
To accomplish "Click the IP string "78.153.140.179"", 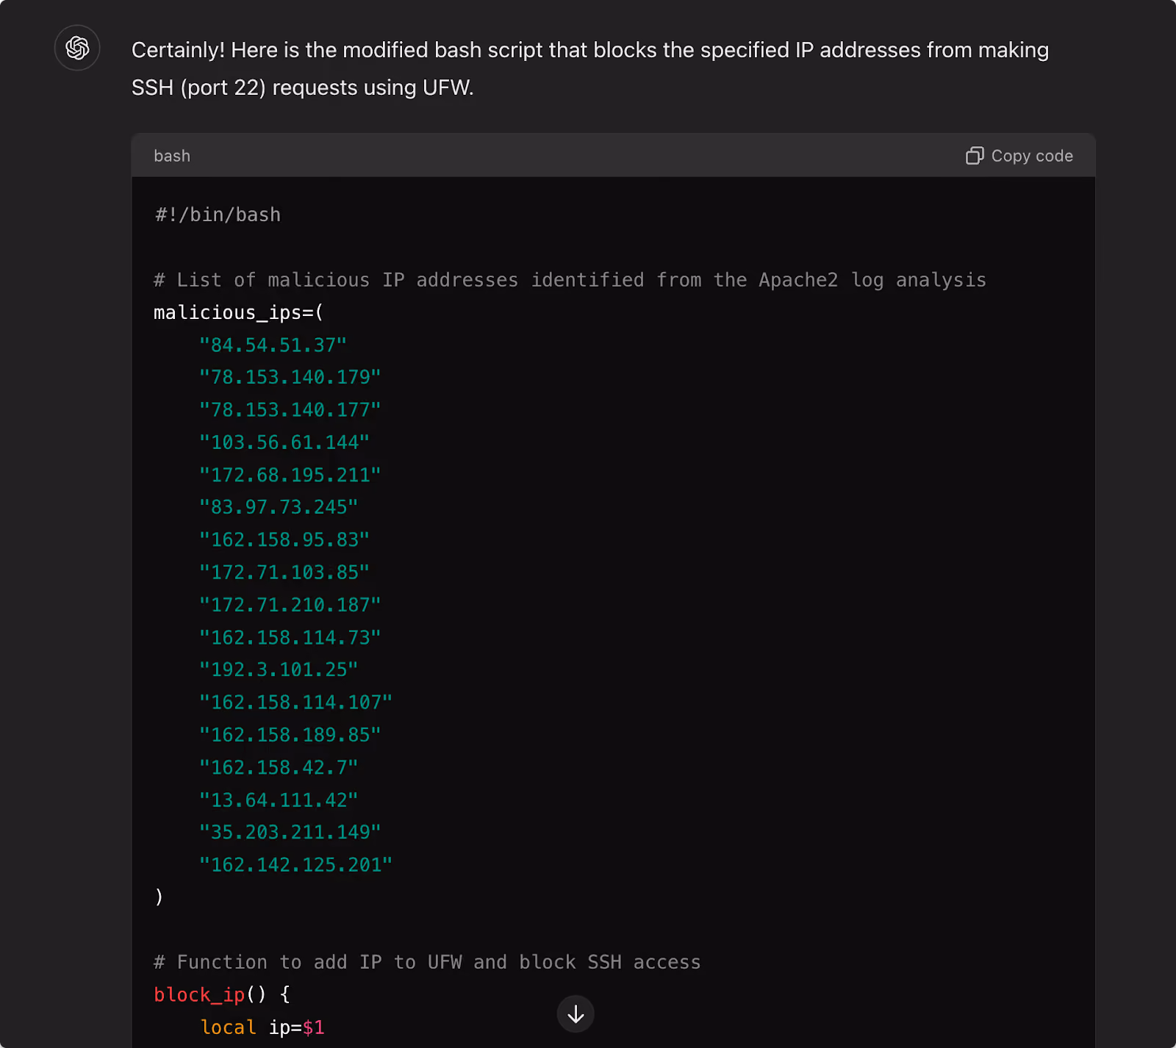I will click(x=290, y=377).
